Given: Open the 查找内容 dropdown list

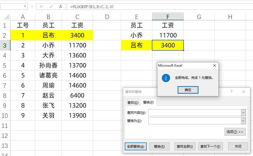Looking at the screenshot, I should [243, 112].
